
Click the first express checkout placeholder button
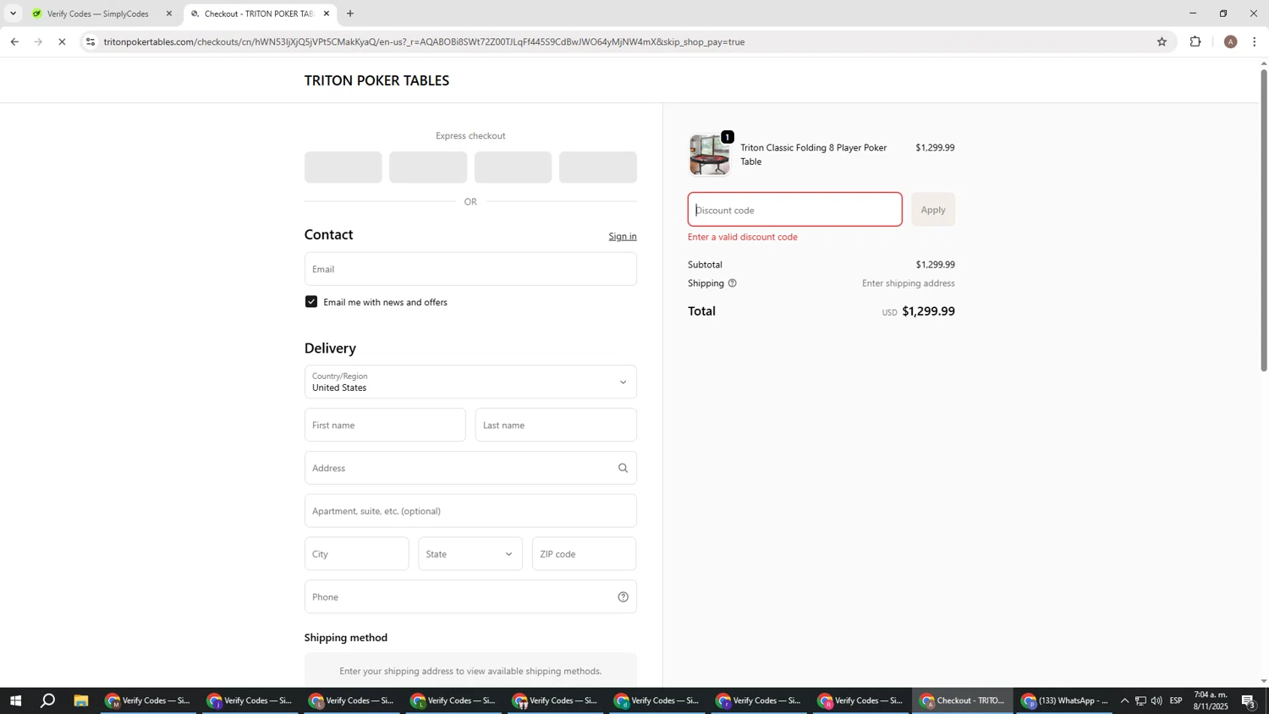click(343, 168)
